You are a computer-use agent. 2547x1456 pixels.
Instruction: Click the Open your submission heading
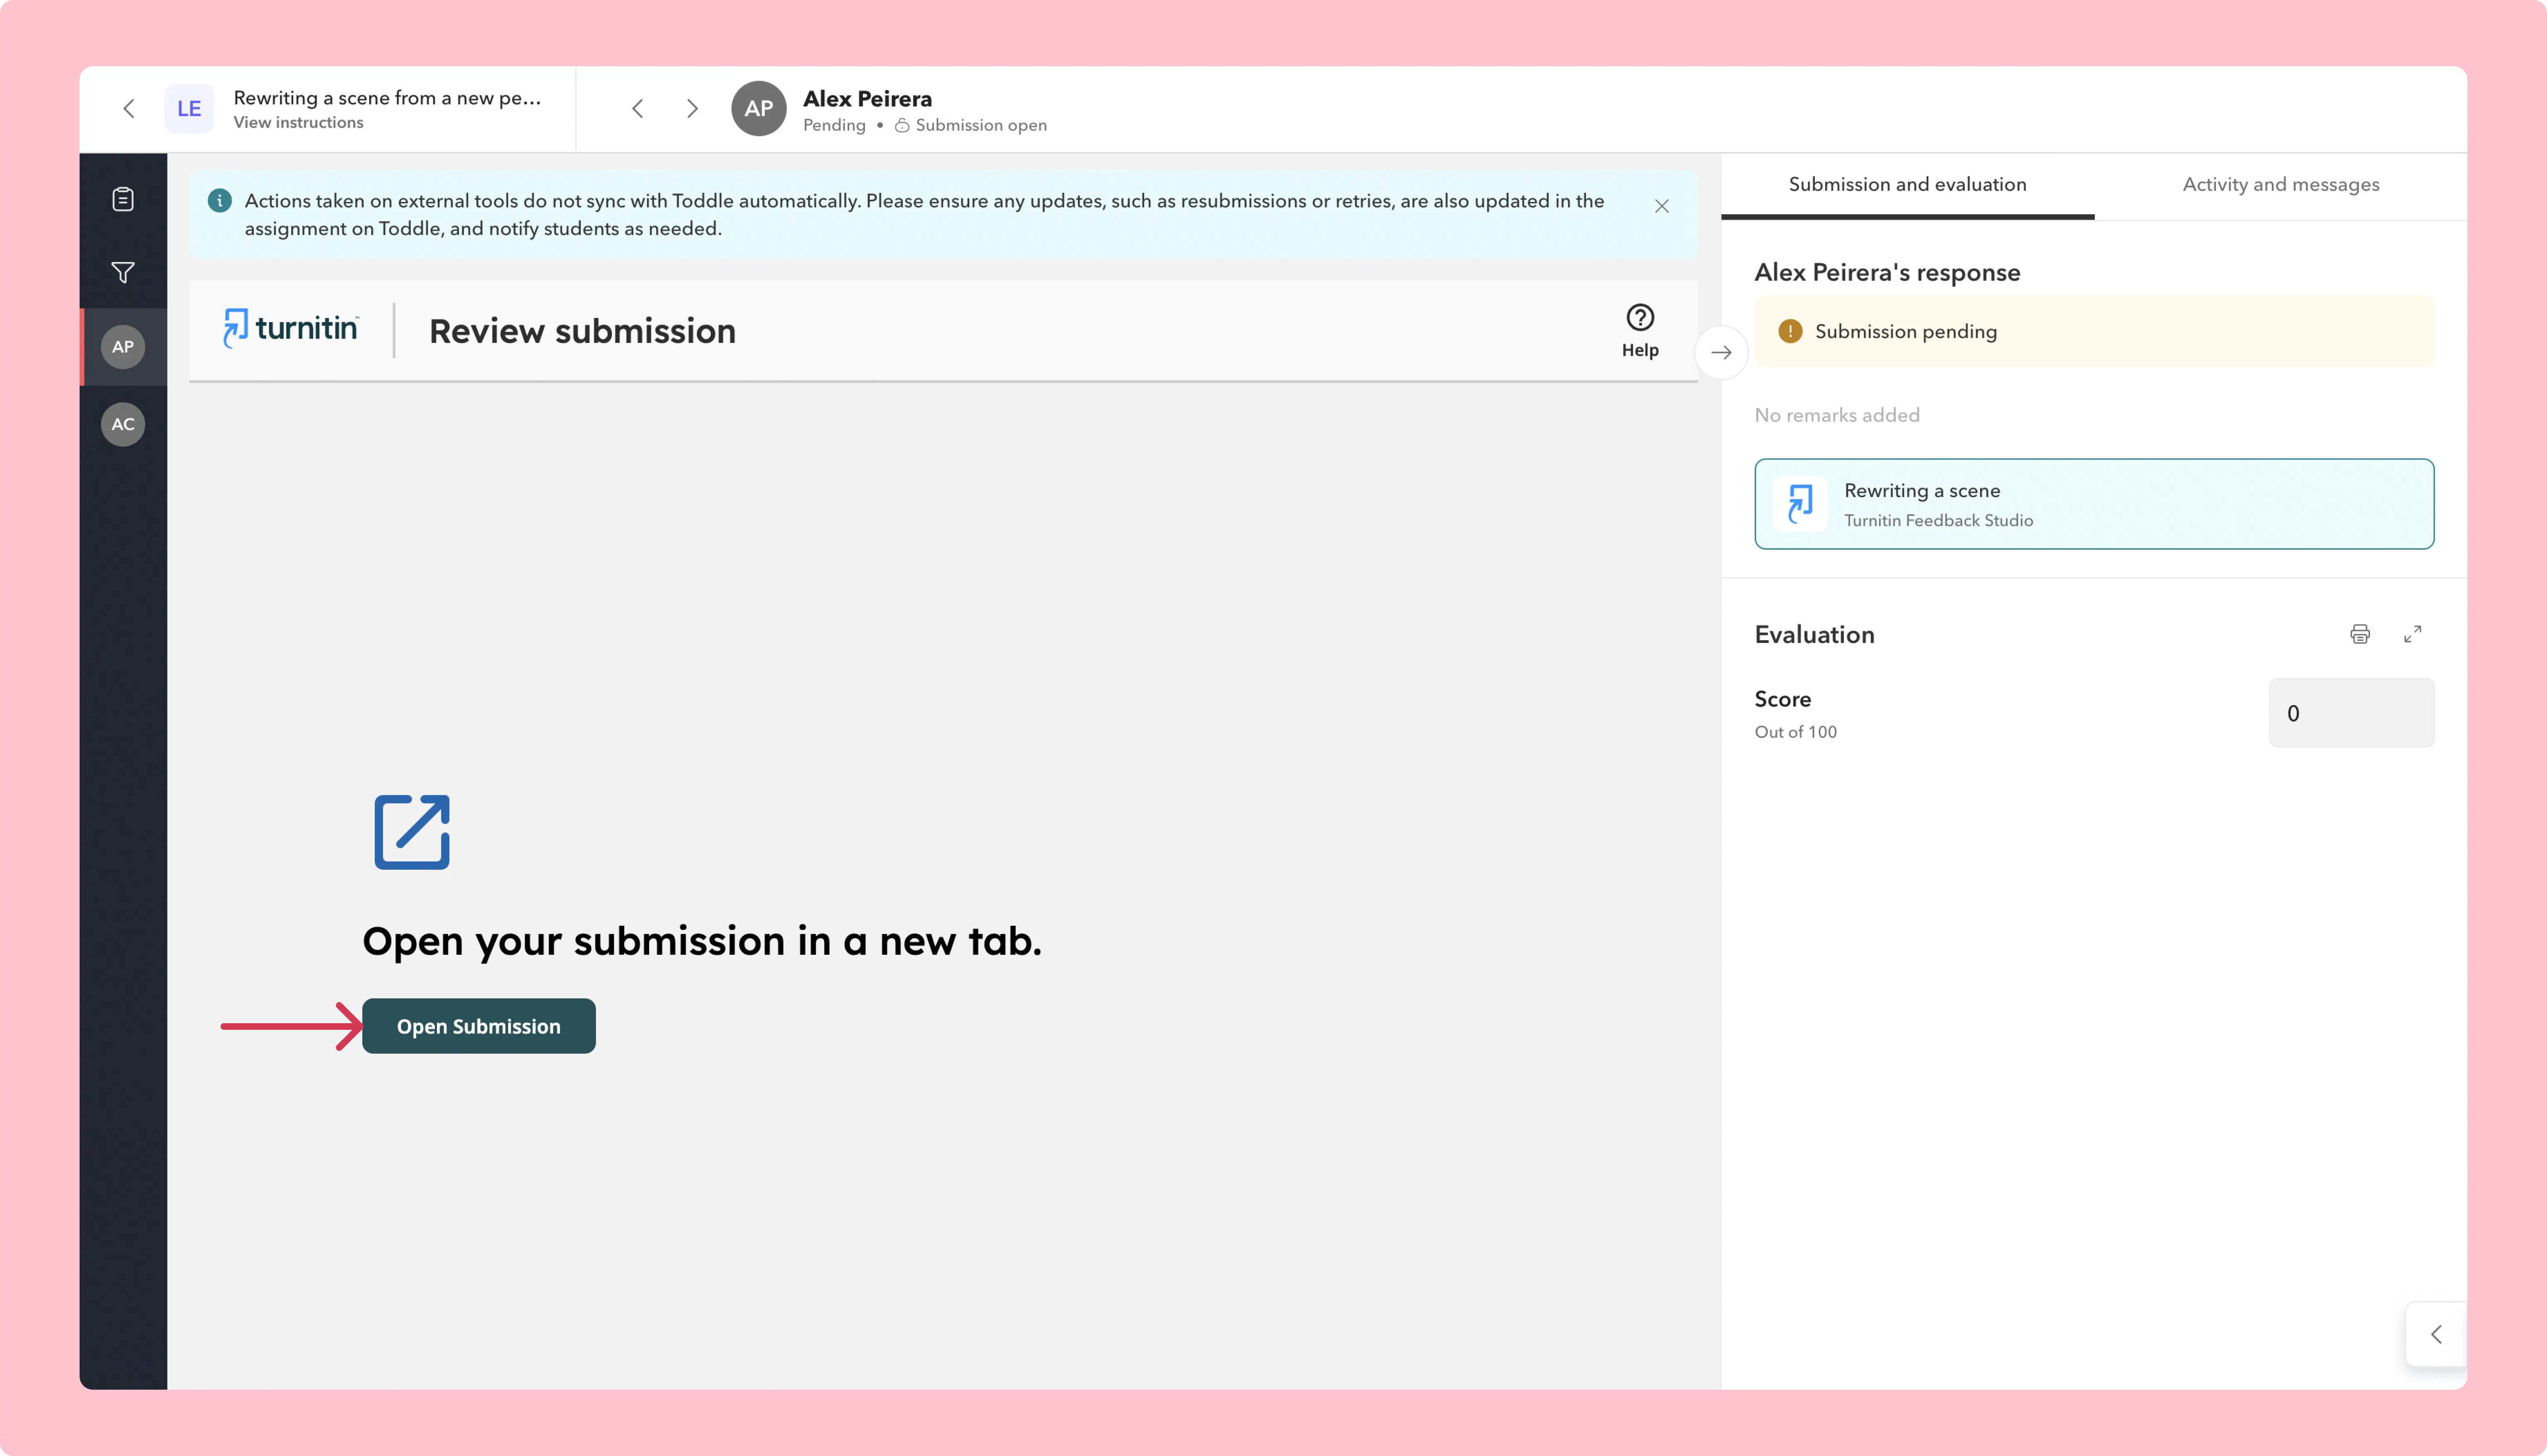point(702,941)
